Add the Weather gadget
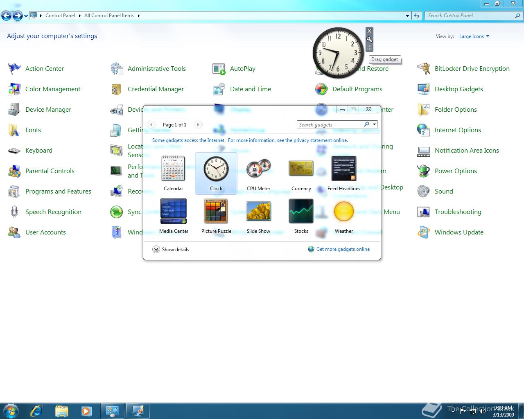The height and width of the screenshot is (419, 524). pos(343,216)
